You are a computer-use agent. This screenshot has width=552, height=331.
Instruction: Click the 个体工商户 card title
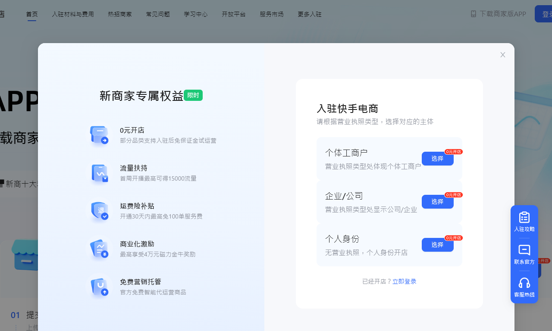tap(346, 153)
